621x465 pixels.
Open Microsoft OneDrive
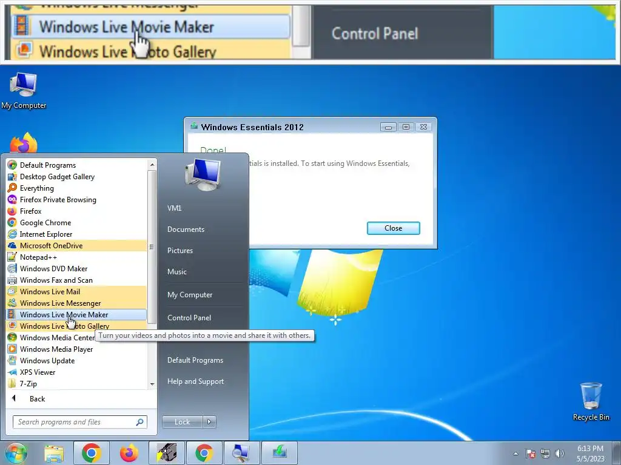[77, 246]
